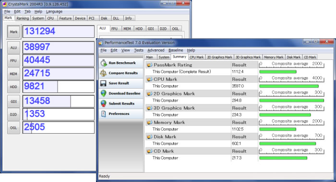Click the Save Result floppy disk icon
The width and height of the screenshot is (336, 182).
coord(103,83)
